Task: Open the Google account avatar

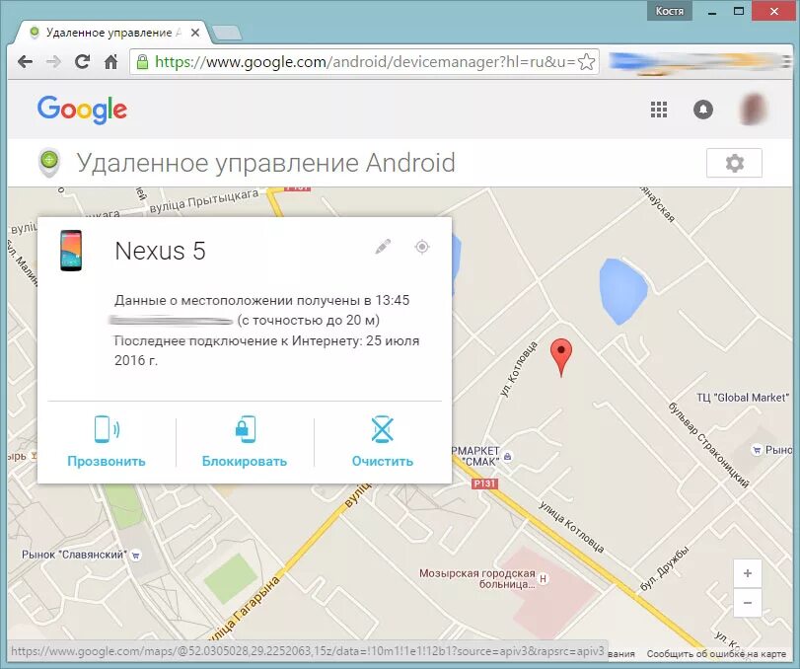Action: [753, 110]
